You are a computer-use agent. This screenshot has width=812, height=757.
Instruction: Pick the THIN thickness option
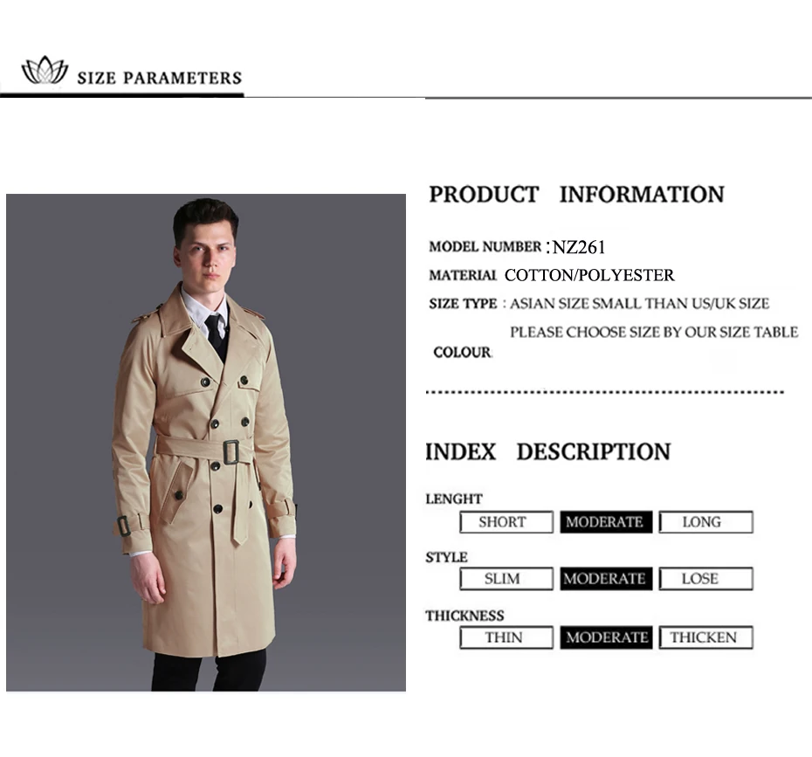pos(506,637)
